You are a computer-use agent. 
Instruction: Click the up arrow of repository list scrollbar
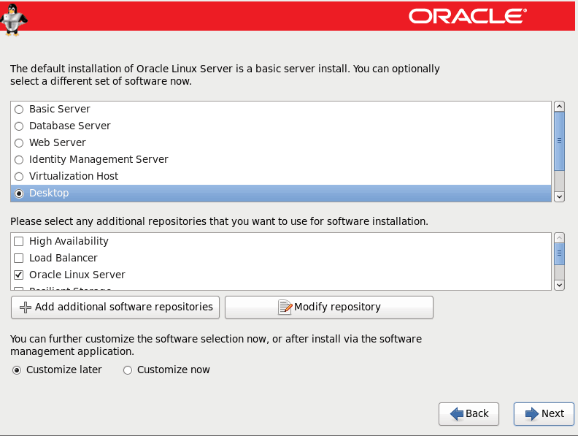pyautogui.click(x=559, y=237)
